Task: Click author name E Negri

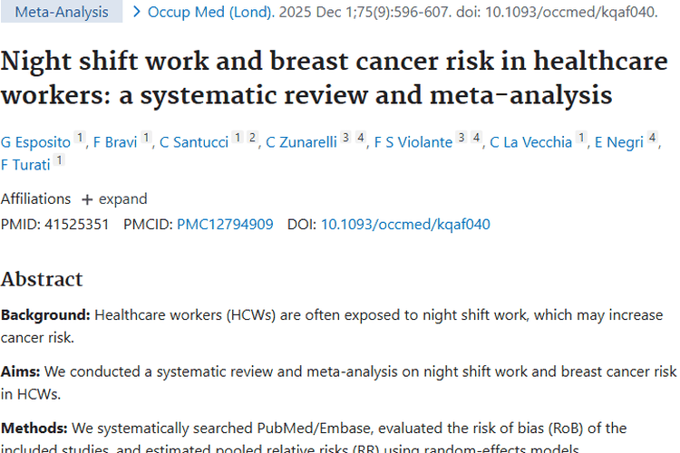Action: point(618,142)
